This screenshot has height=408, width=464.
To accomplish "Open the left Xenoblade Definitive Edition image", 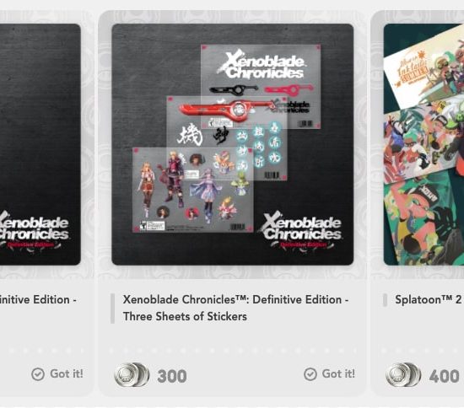I will click(40, 144).
